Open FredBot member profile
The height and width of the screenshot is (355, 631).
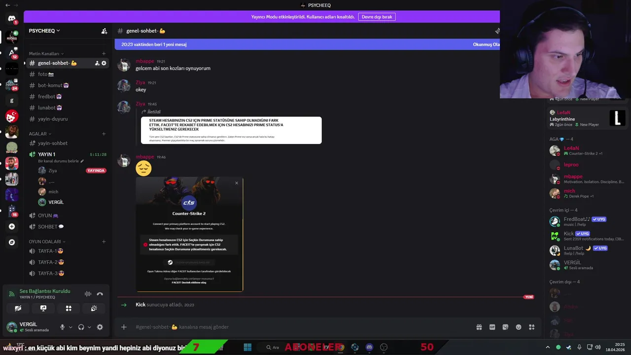pyautogui.click(x=587, y=221)
